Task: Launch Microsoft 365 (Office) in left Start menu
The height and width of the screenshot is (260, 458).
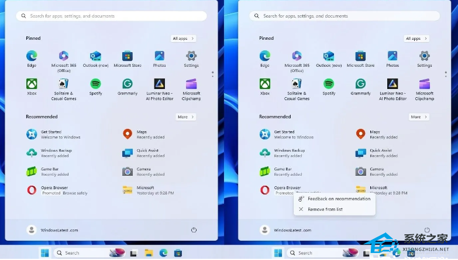Action: point(64,61)
